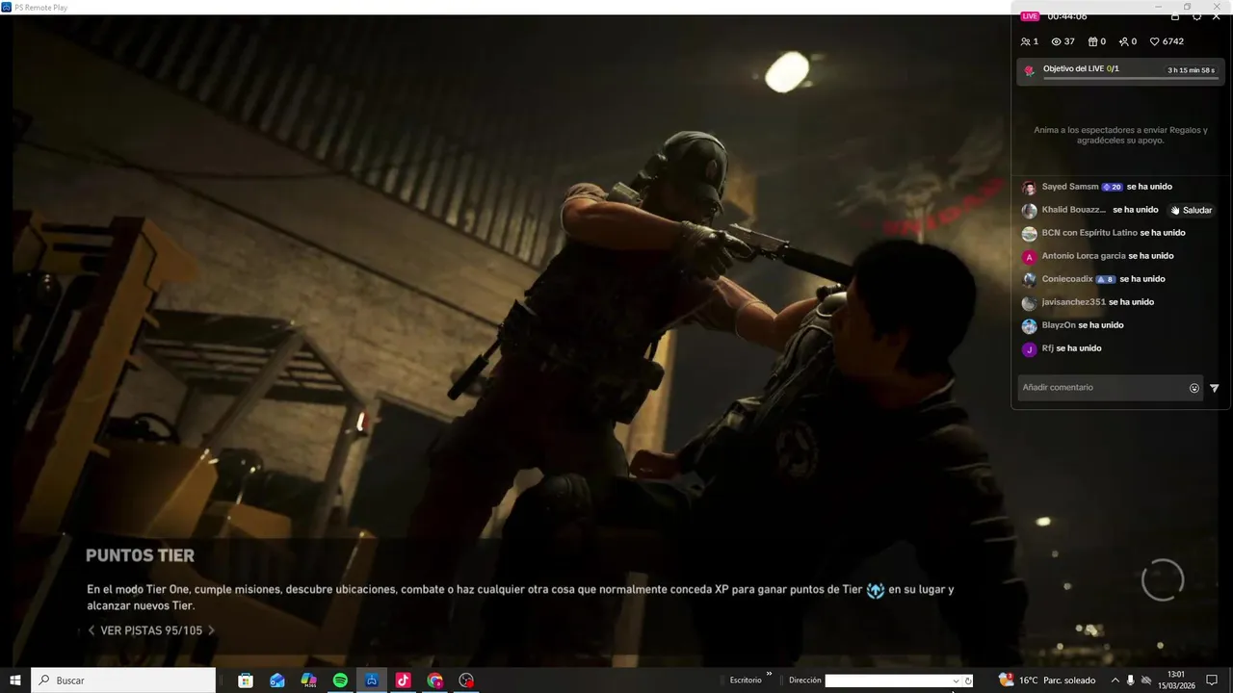Click the 3 h 15 min countdown badge
Image resolution: width=1233 pixels, height=693 pixels.
pyautogui.click(x=1191, y=70)
